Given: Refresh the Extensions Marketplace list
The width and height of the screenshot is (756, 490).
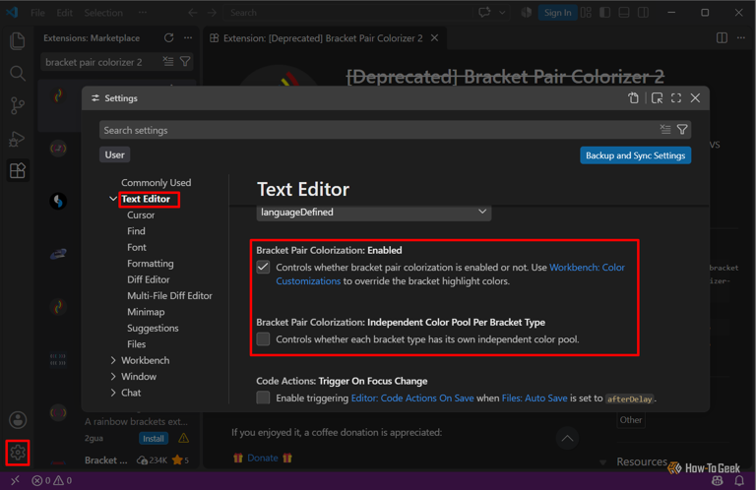Looking at the screenshot, I should point(168,37).
